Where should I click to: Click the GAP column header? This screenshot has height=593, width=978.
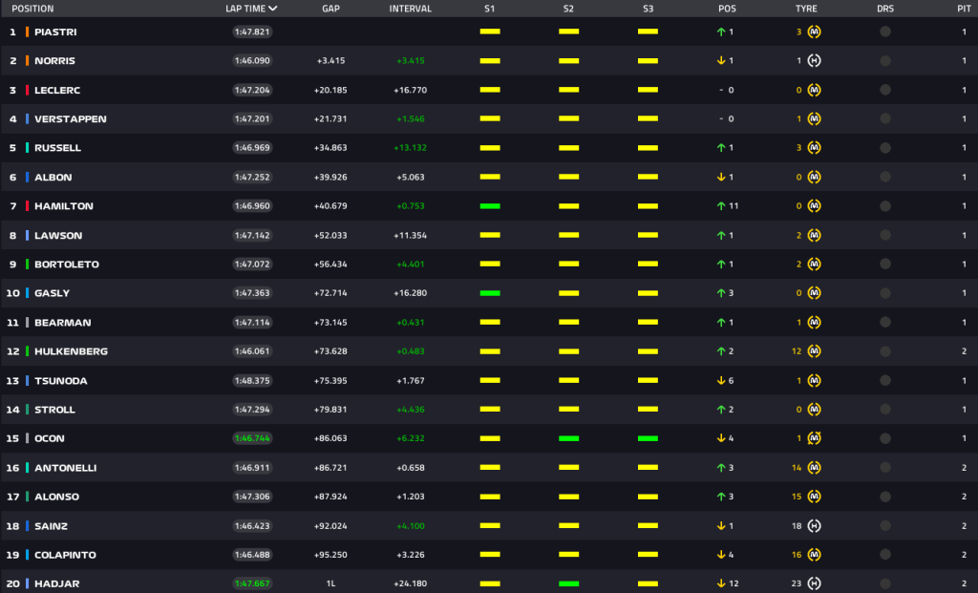coord(330,9)
